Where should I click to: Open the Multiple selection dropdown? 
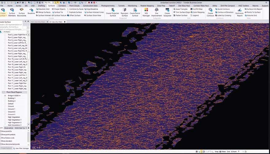[x=28, y=32]
